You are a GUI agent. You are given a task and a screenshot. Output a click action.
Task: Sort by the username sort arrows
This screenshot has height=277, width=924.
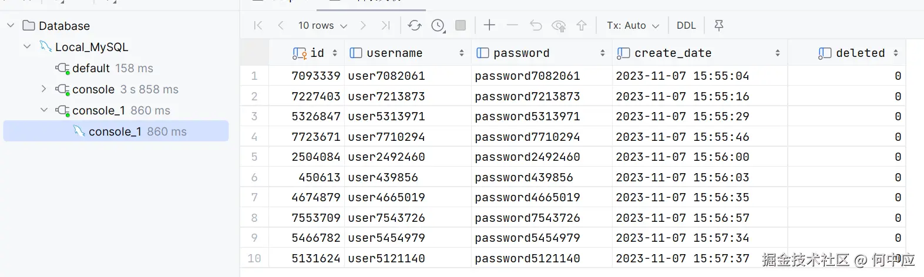462,53
